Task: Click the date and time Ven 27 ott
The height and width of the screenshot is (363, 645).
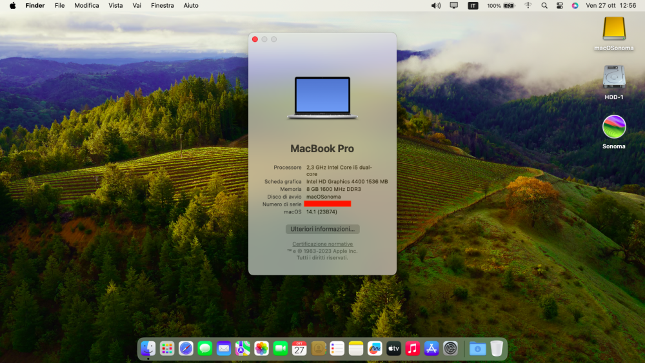Action: pyautogui.click(x=611, y=5)
